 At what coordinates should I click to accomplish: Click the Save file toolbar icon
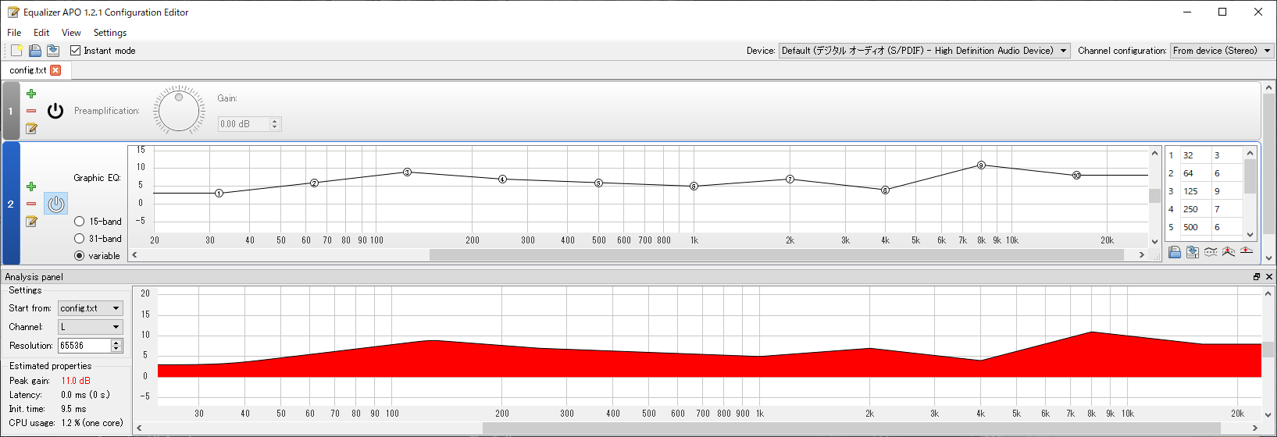[x=53, y=51]
